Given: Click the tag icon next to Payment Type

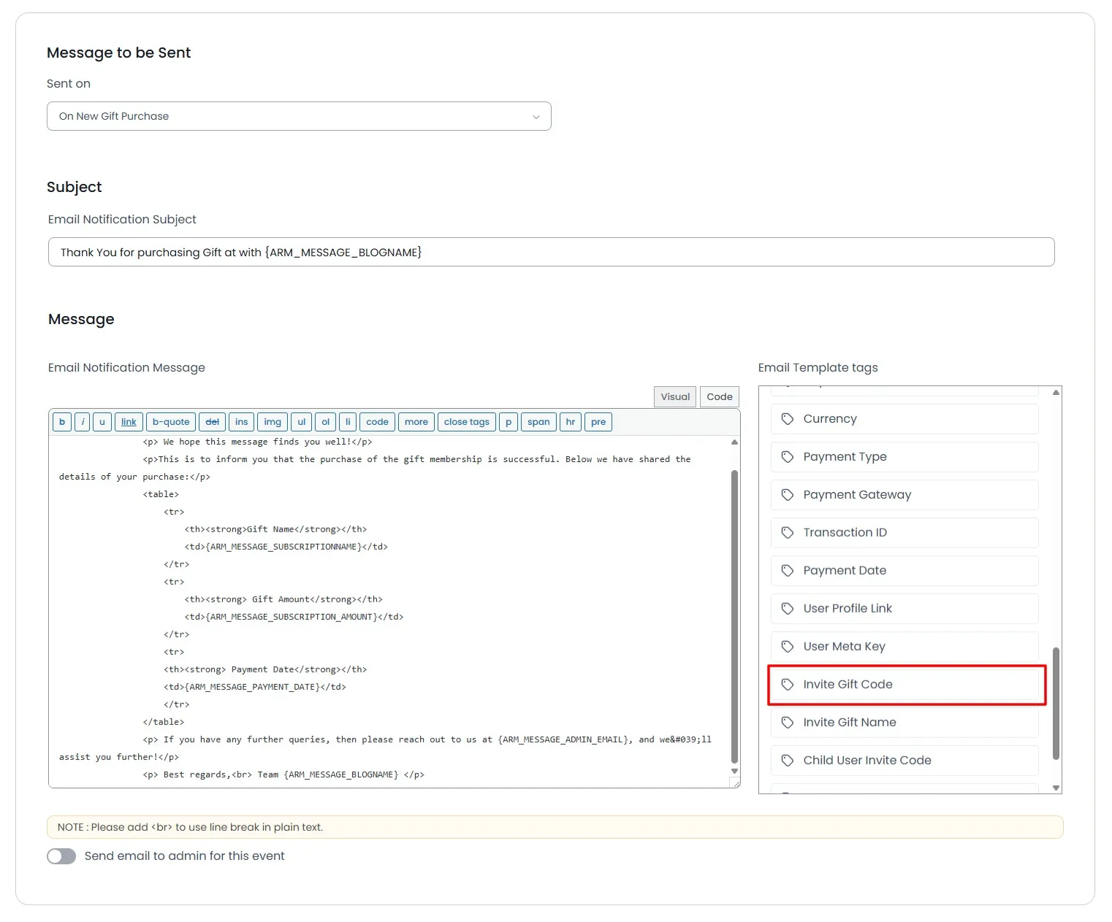Looking at the screenshot, I should point(787,457).
